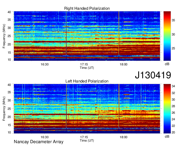Click the 28 label on left-handed colorbar

click(x=173, y=106)
